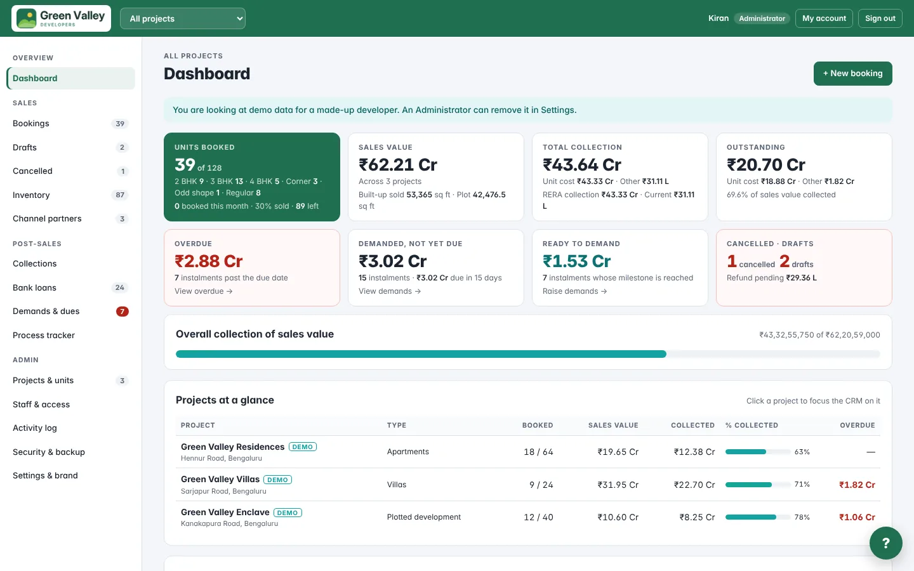Open the Bookings sidebar item

pyautogui.click(x=70, y=124)
